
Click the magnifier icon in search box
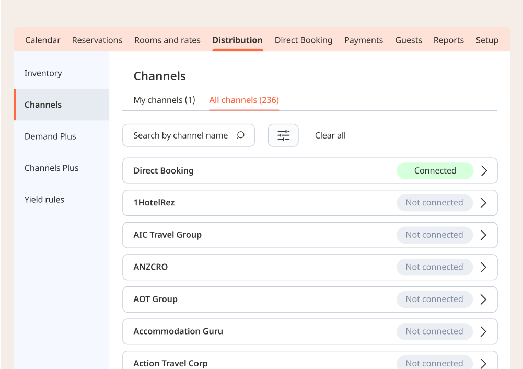pyautogui.click(x=240, y=135)
